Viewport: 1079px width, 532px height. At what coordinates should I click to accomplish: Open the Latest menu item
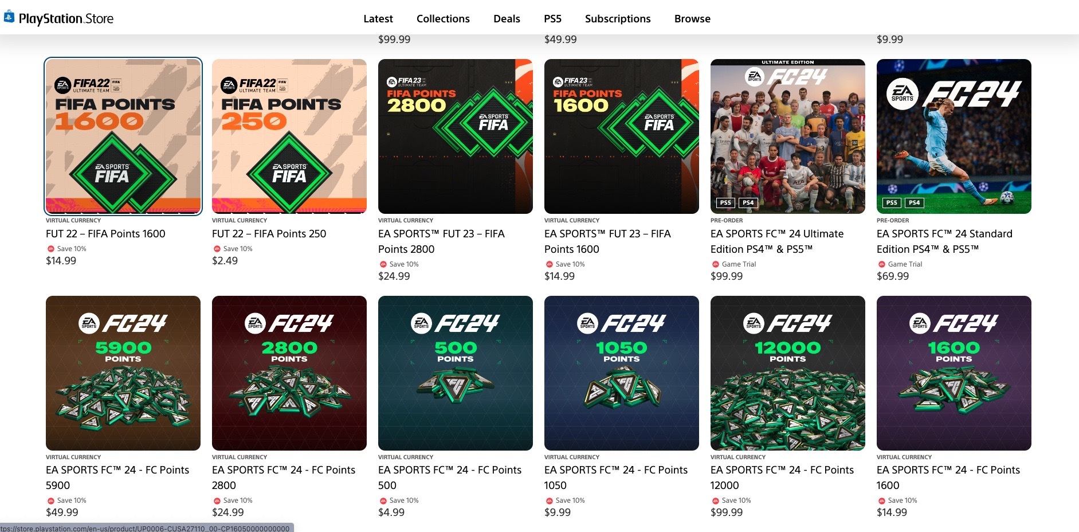[378, 19]
